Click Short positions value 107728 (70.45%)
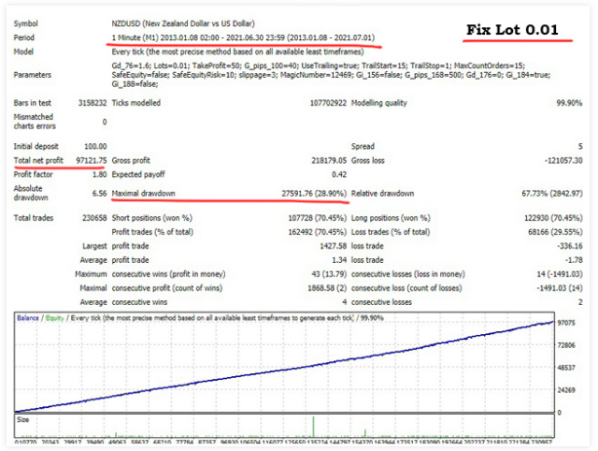 317,218
